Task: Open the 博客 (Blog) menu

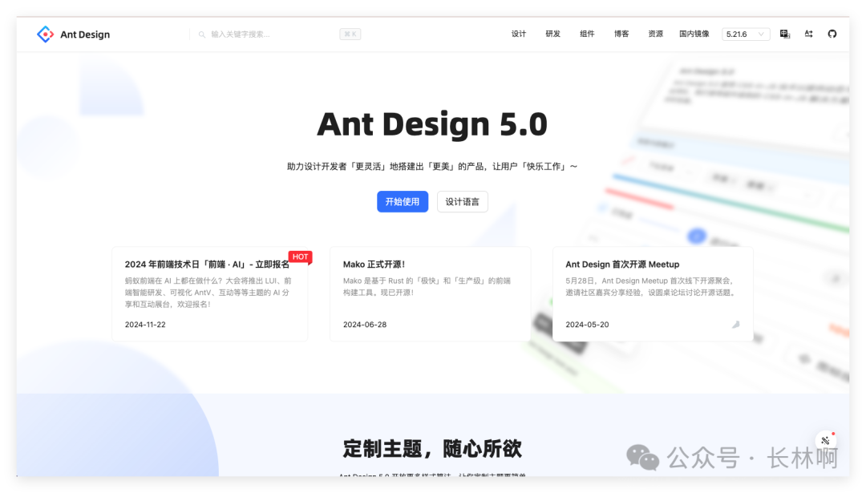Action: tap(621, 34)
